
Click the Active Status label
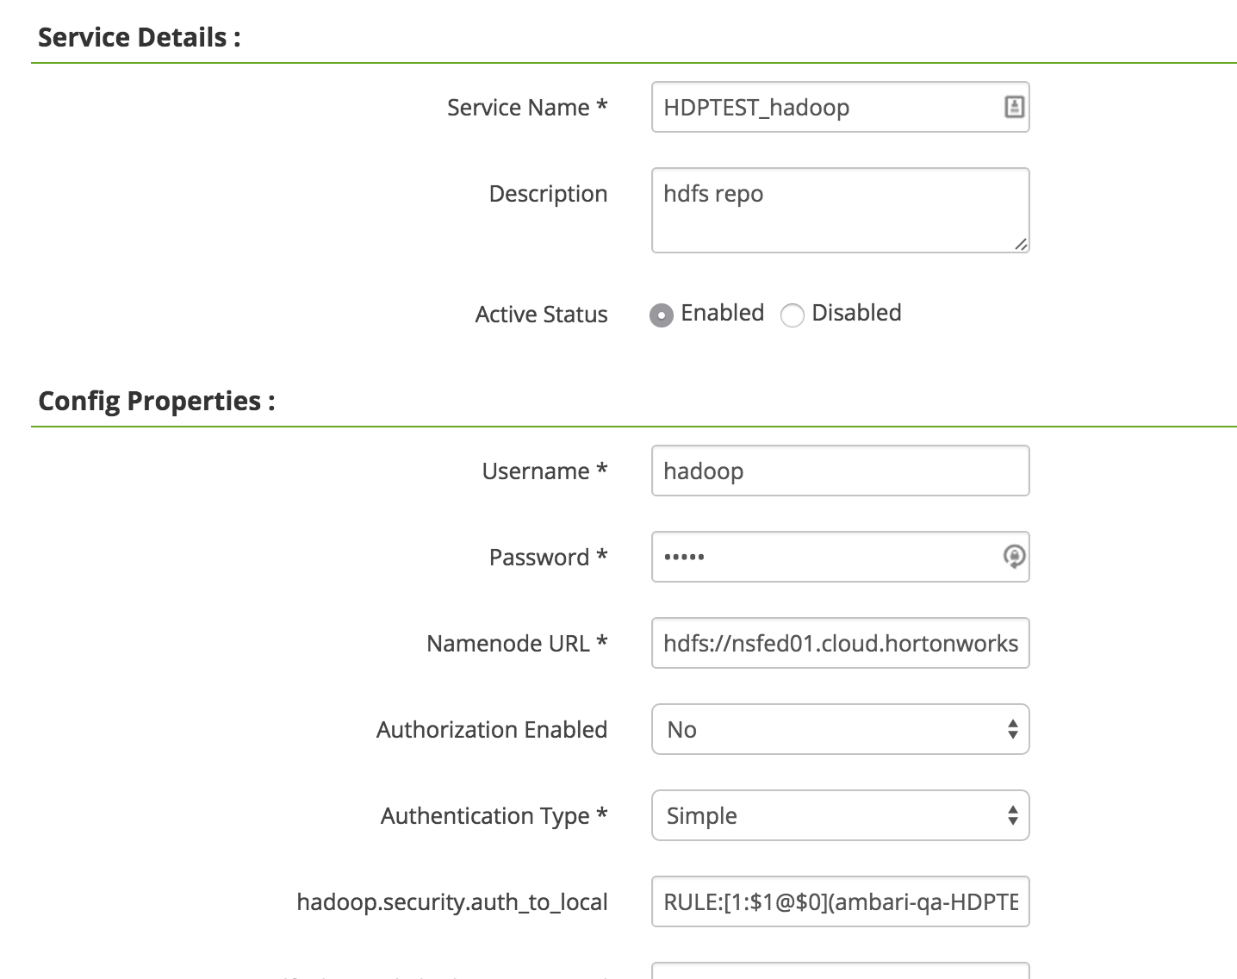coord(540,315)
